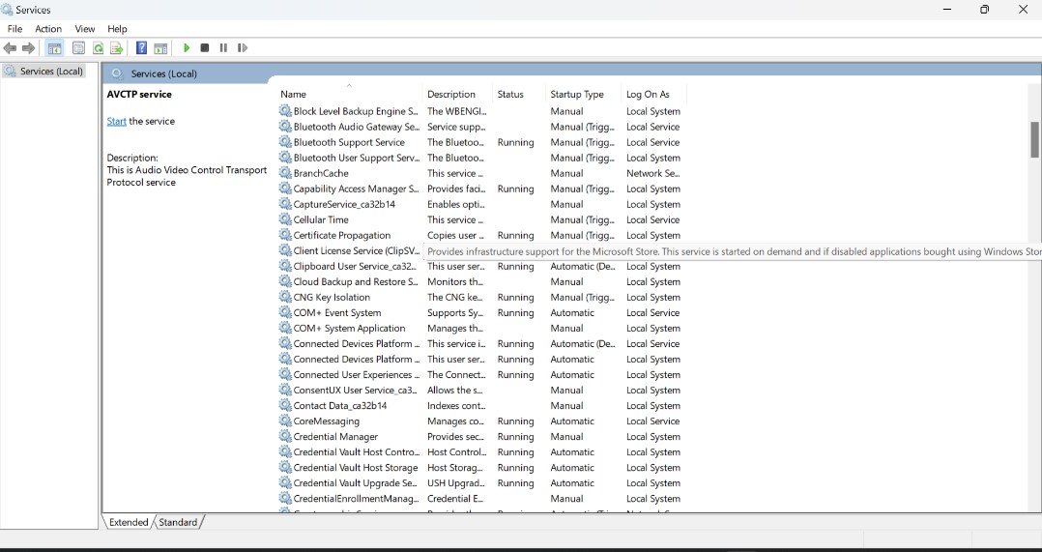
Task: Click the Export List toolbar icon
Action: [x=117, y=47]
